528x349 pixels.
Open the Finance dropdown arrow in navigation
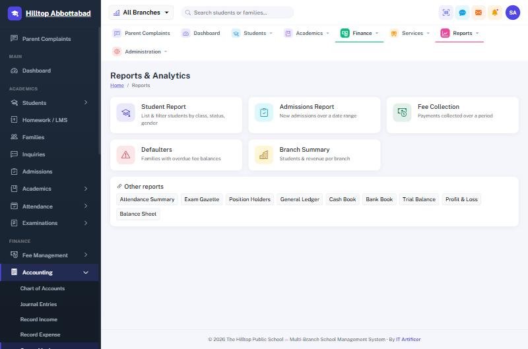coord(377,33)
